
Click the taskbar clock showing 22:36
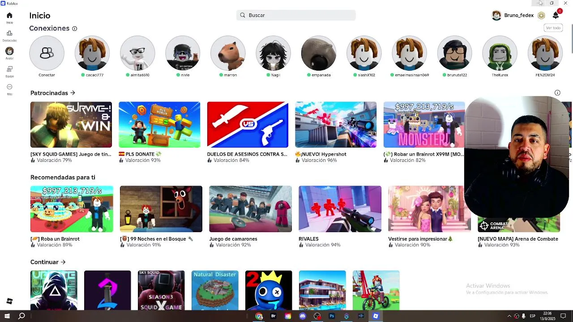click(x=547, y=316)
